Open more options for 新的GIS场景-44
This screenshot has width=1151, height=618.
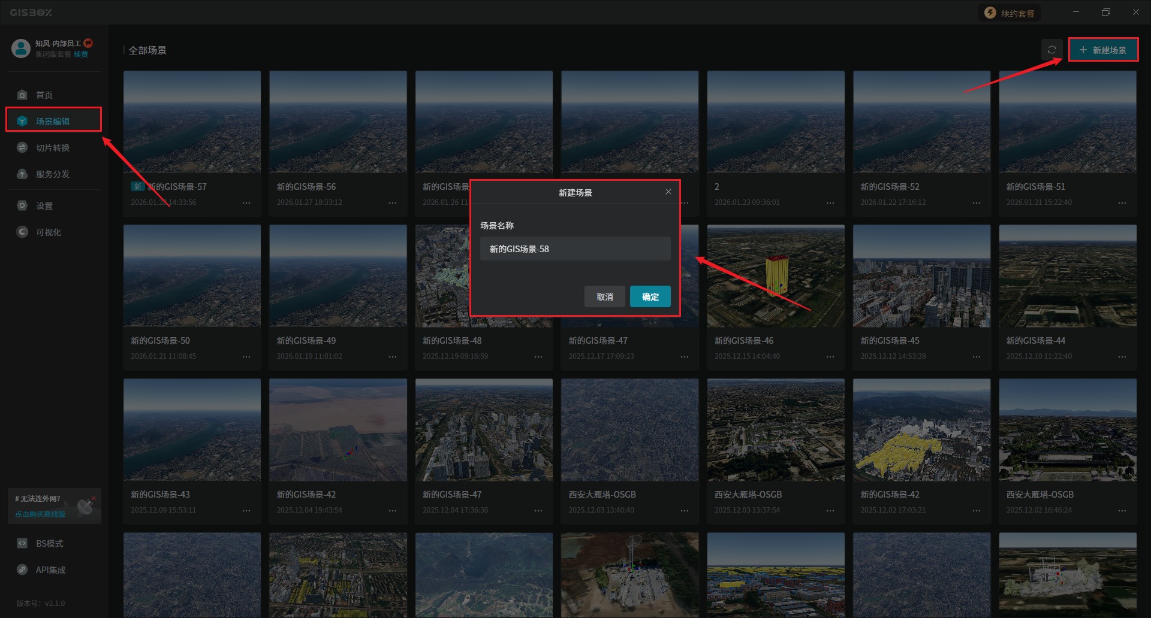click(1122, 357)
